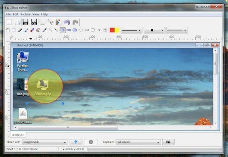The image size is (228, 157).
Task: Toggle the outline ellipse shape tool
Action: [81, 30]
